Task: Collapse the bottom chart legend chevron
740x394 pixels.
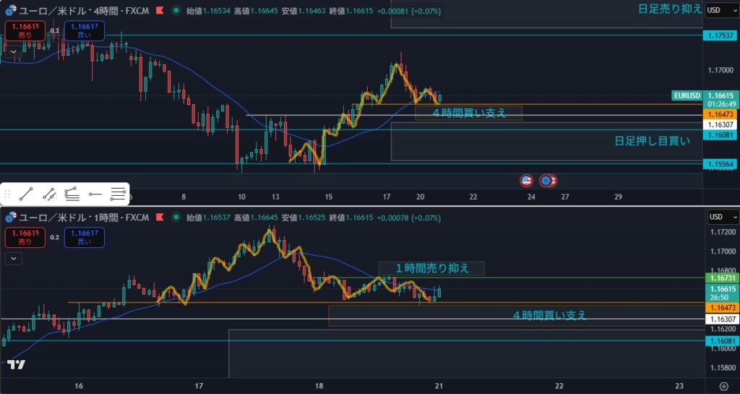Action: tap(13, 257)
